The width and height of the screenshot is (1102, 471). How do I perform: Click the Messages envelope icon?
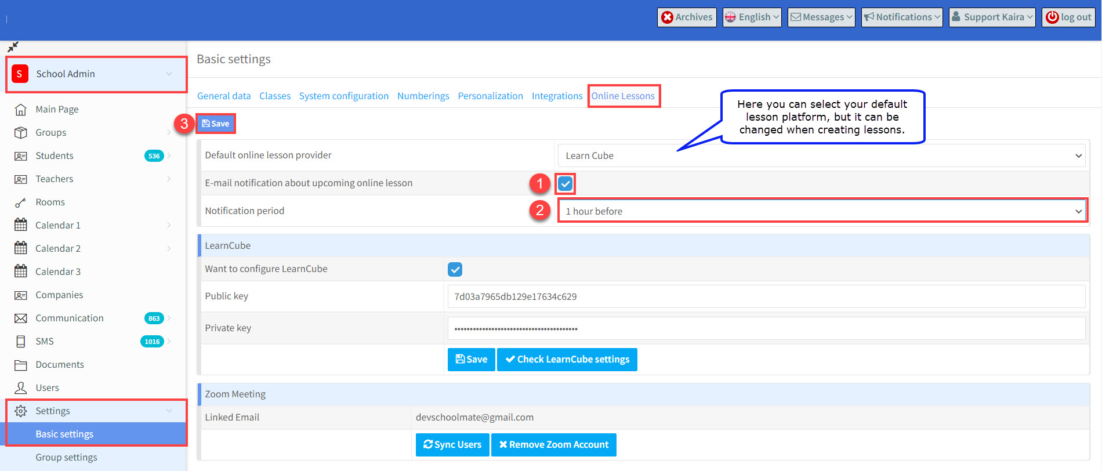pos(796,17)
